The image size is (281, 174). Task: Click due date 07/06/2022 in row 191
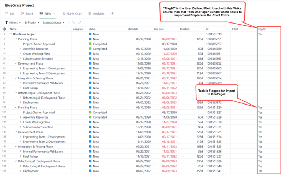pyautogui.click(x=170, y=166)
